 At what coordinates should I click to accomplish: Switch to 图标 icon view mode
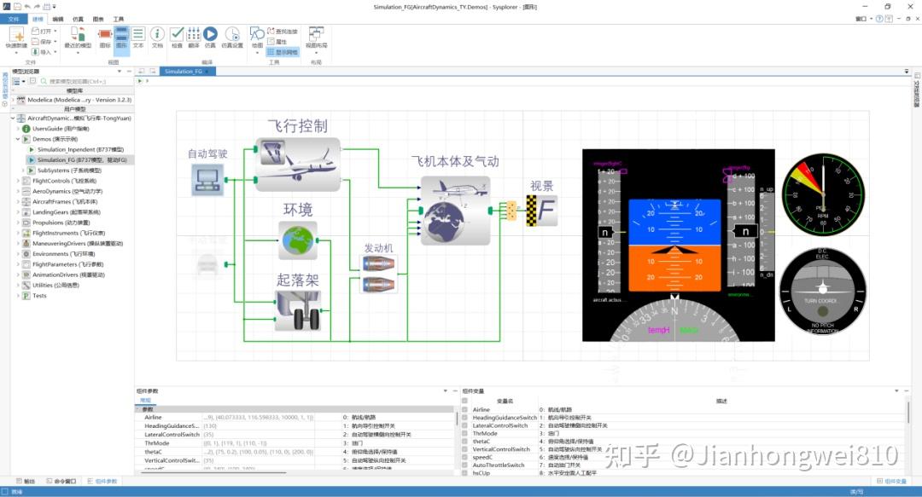coord(104,36)
